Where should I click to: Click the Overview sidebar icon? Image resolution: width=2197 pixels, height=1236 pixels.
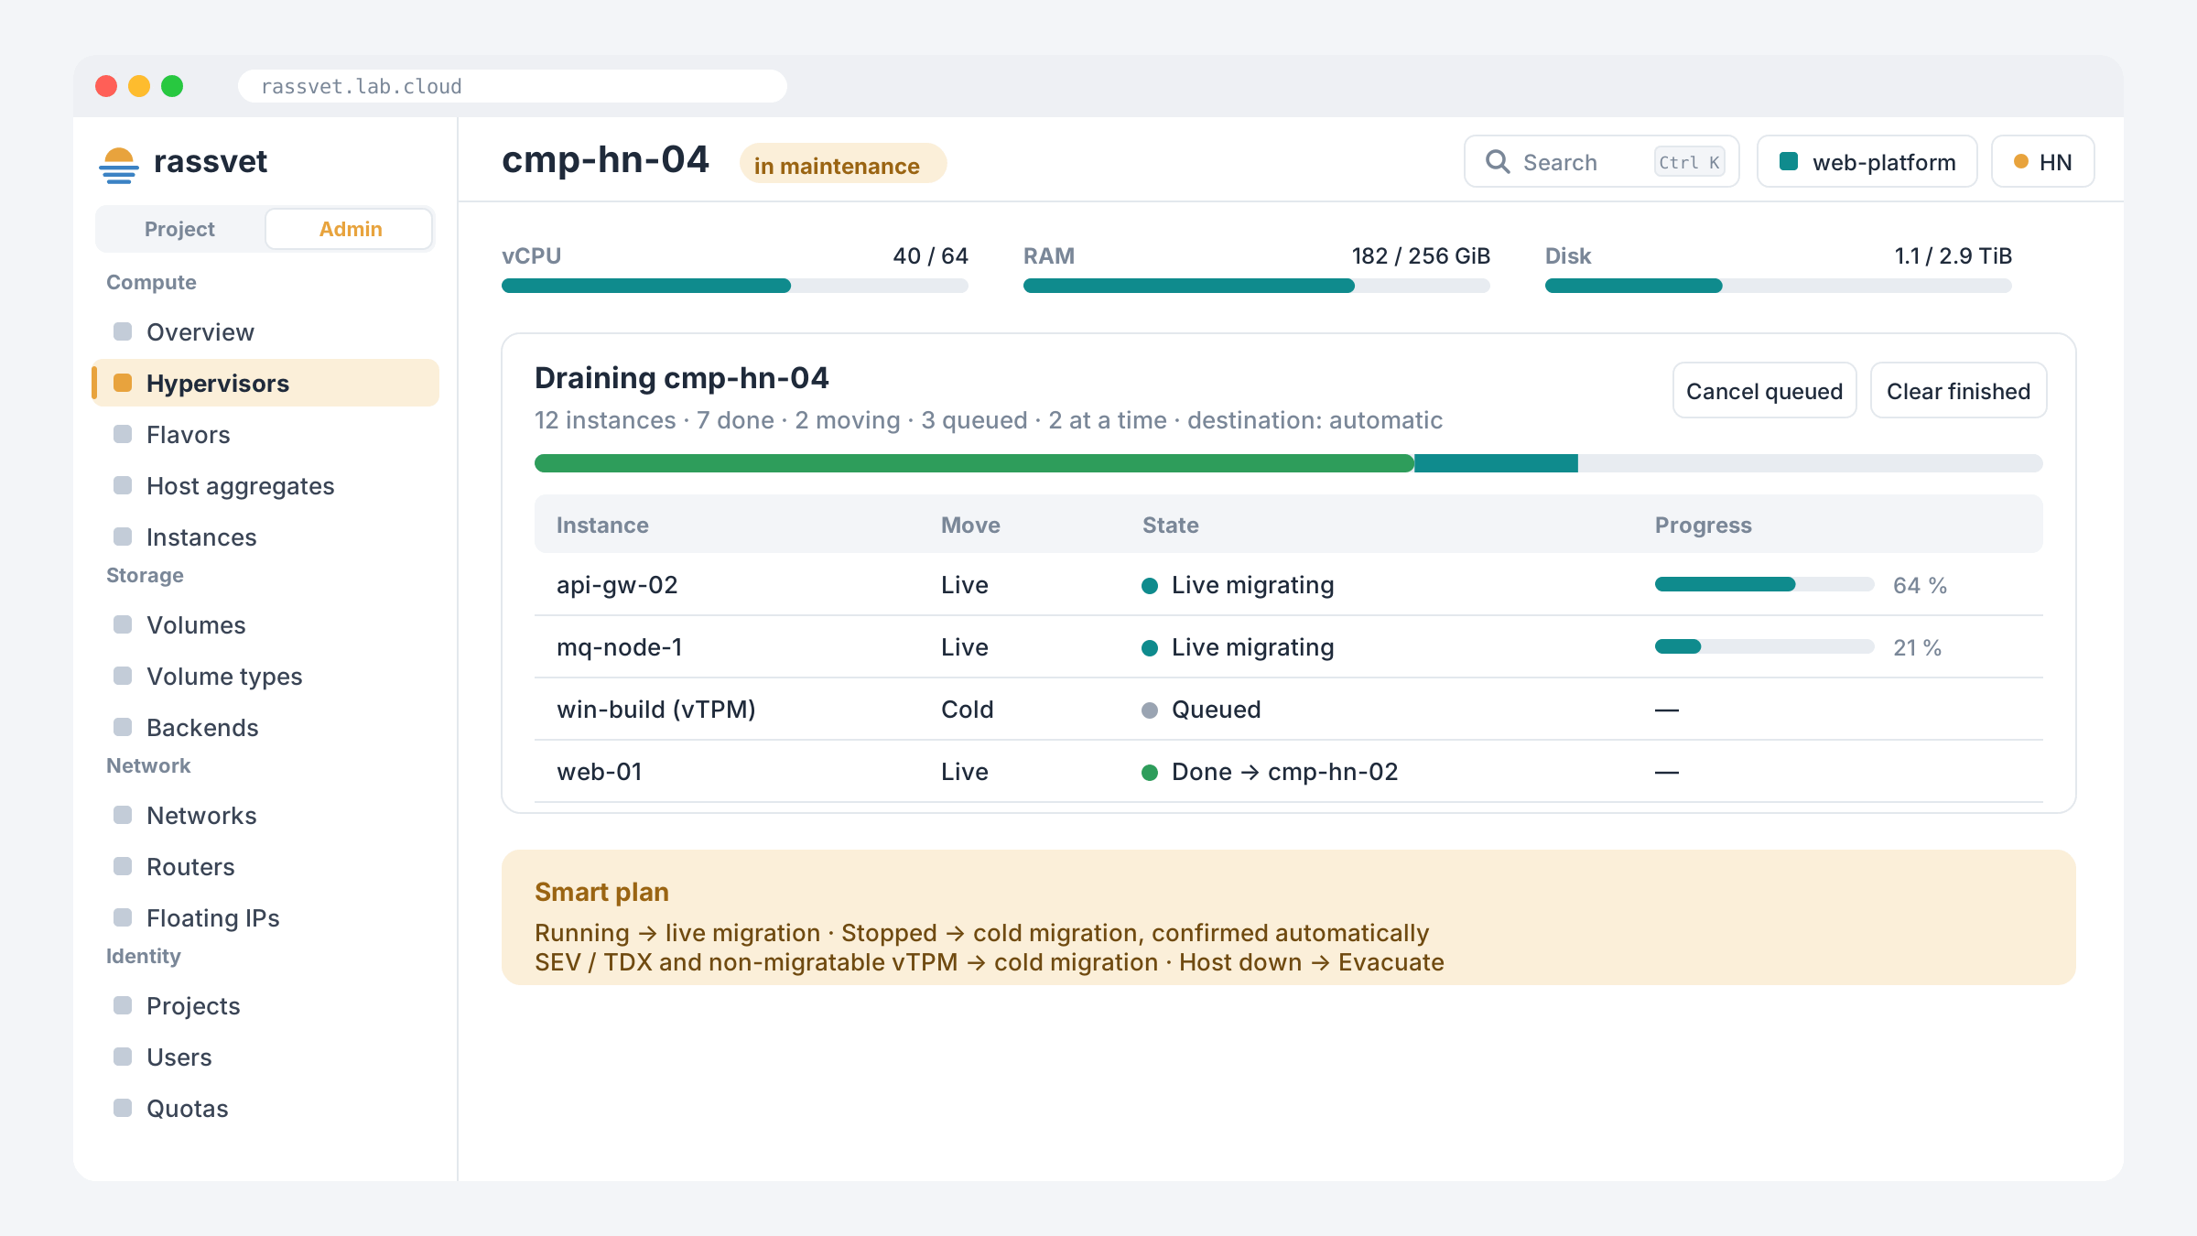(123, 331)
